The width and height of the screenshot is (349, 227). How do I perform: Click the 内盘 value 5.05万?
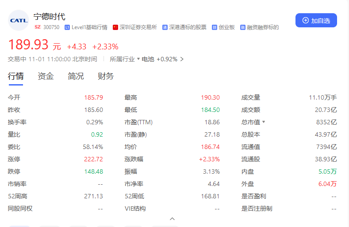pos(328,171)
